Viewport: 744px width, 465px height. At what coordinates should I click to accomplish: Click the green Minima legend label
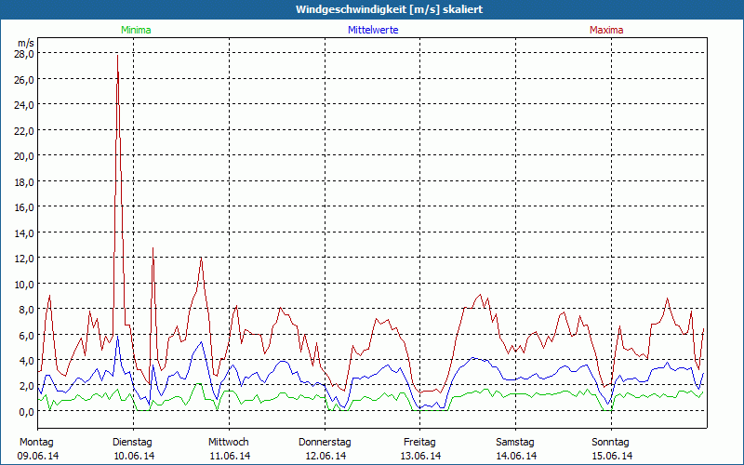135,30
